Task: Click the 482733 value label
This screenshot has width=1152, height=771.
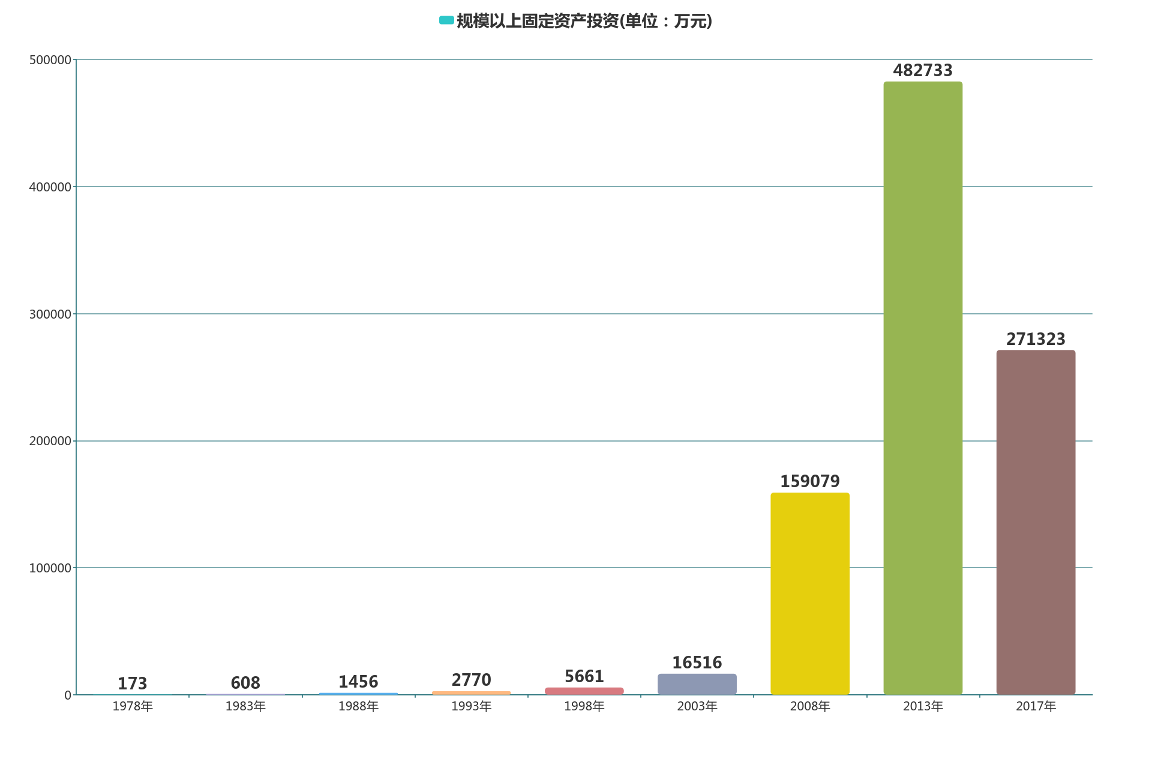Action: [x=922, y=70]
